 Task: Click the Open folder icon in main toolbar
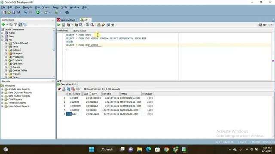(9, 12)
